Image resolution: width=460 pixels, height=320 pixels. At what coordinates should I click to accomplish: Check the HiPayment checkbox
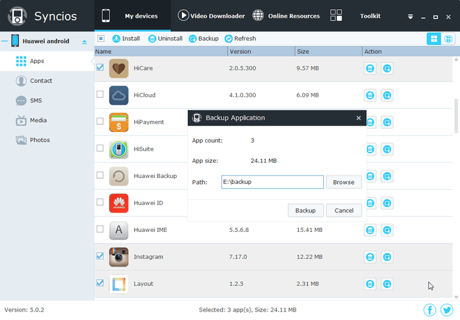pyautogui.click(x=100, y=121)
